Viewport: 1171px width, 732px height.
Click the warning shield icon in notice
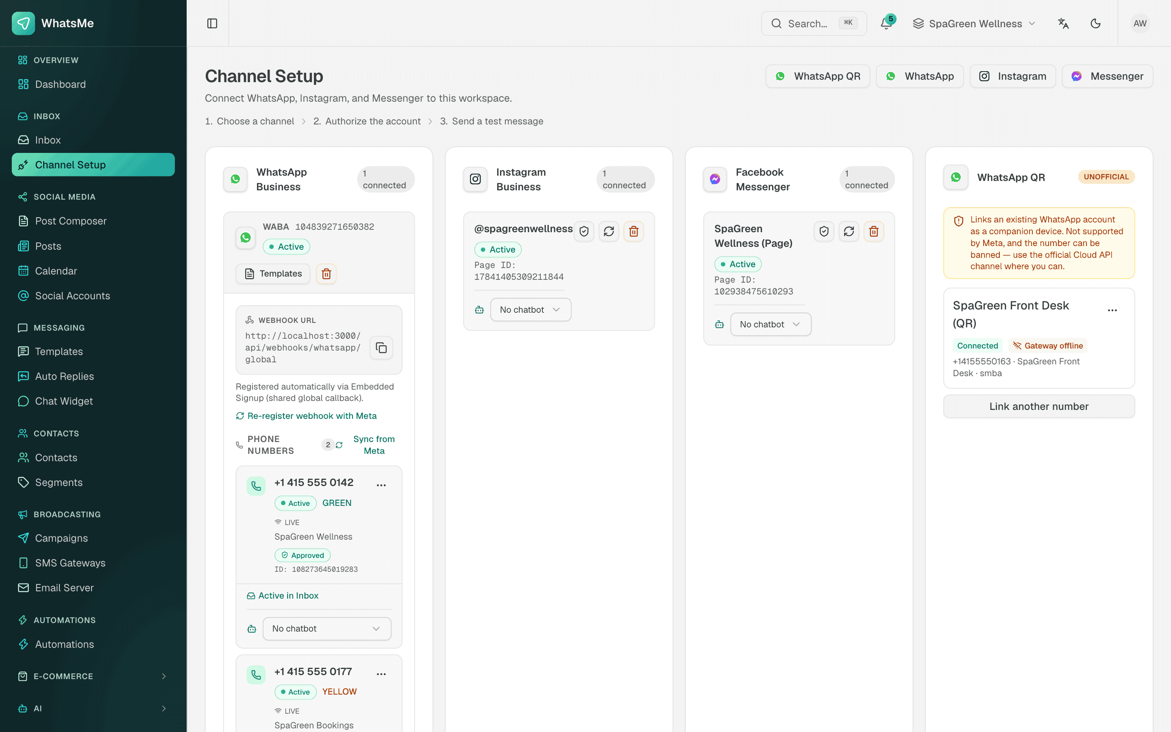tap(959, 221)
